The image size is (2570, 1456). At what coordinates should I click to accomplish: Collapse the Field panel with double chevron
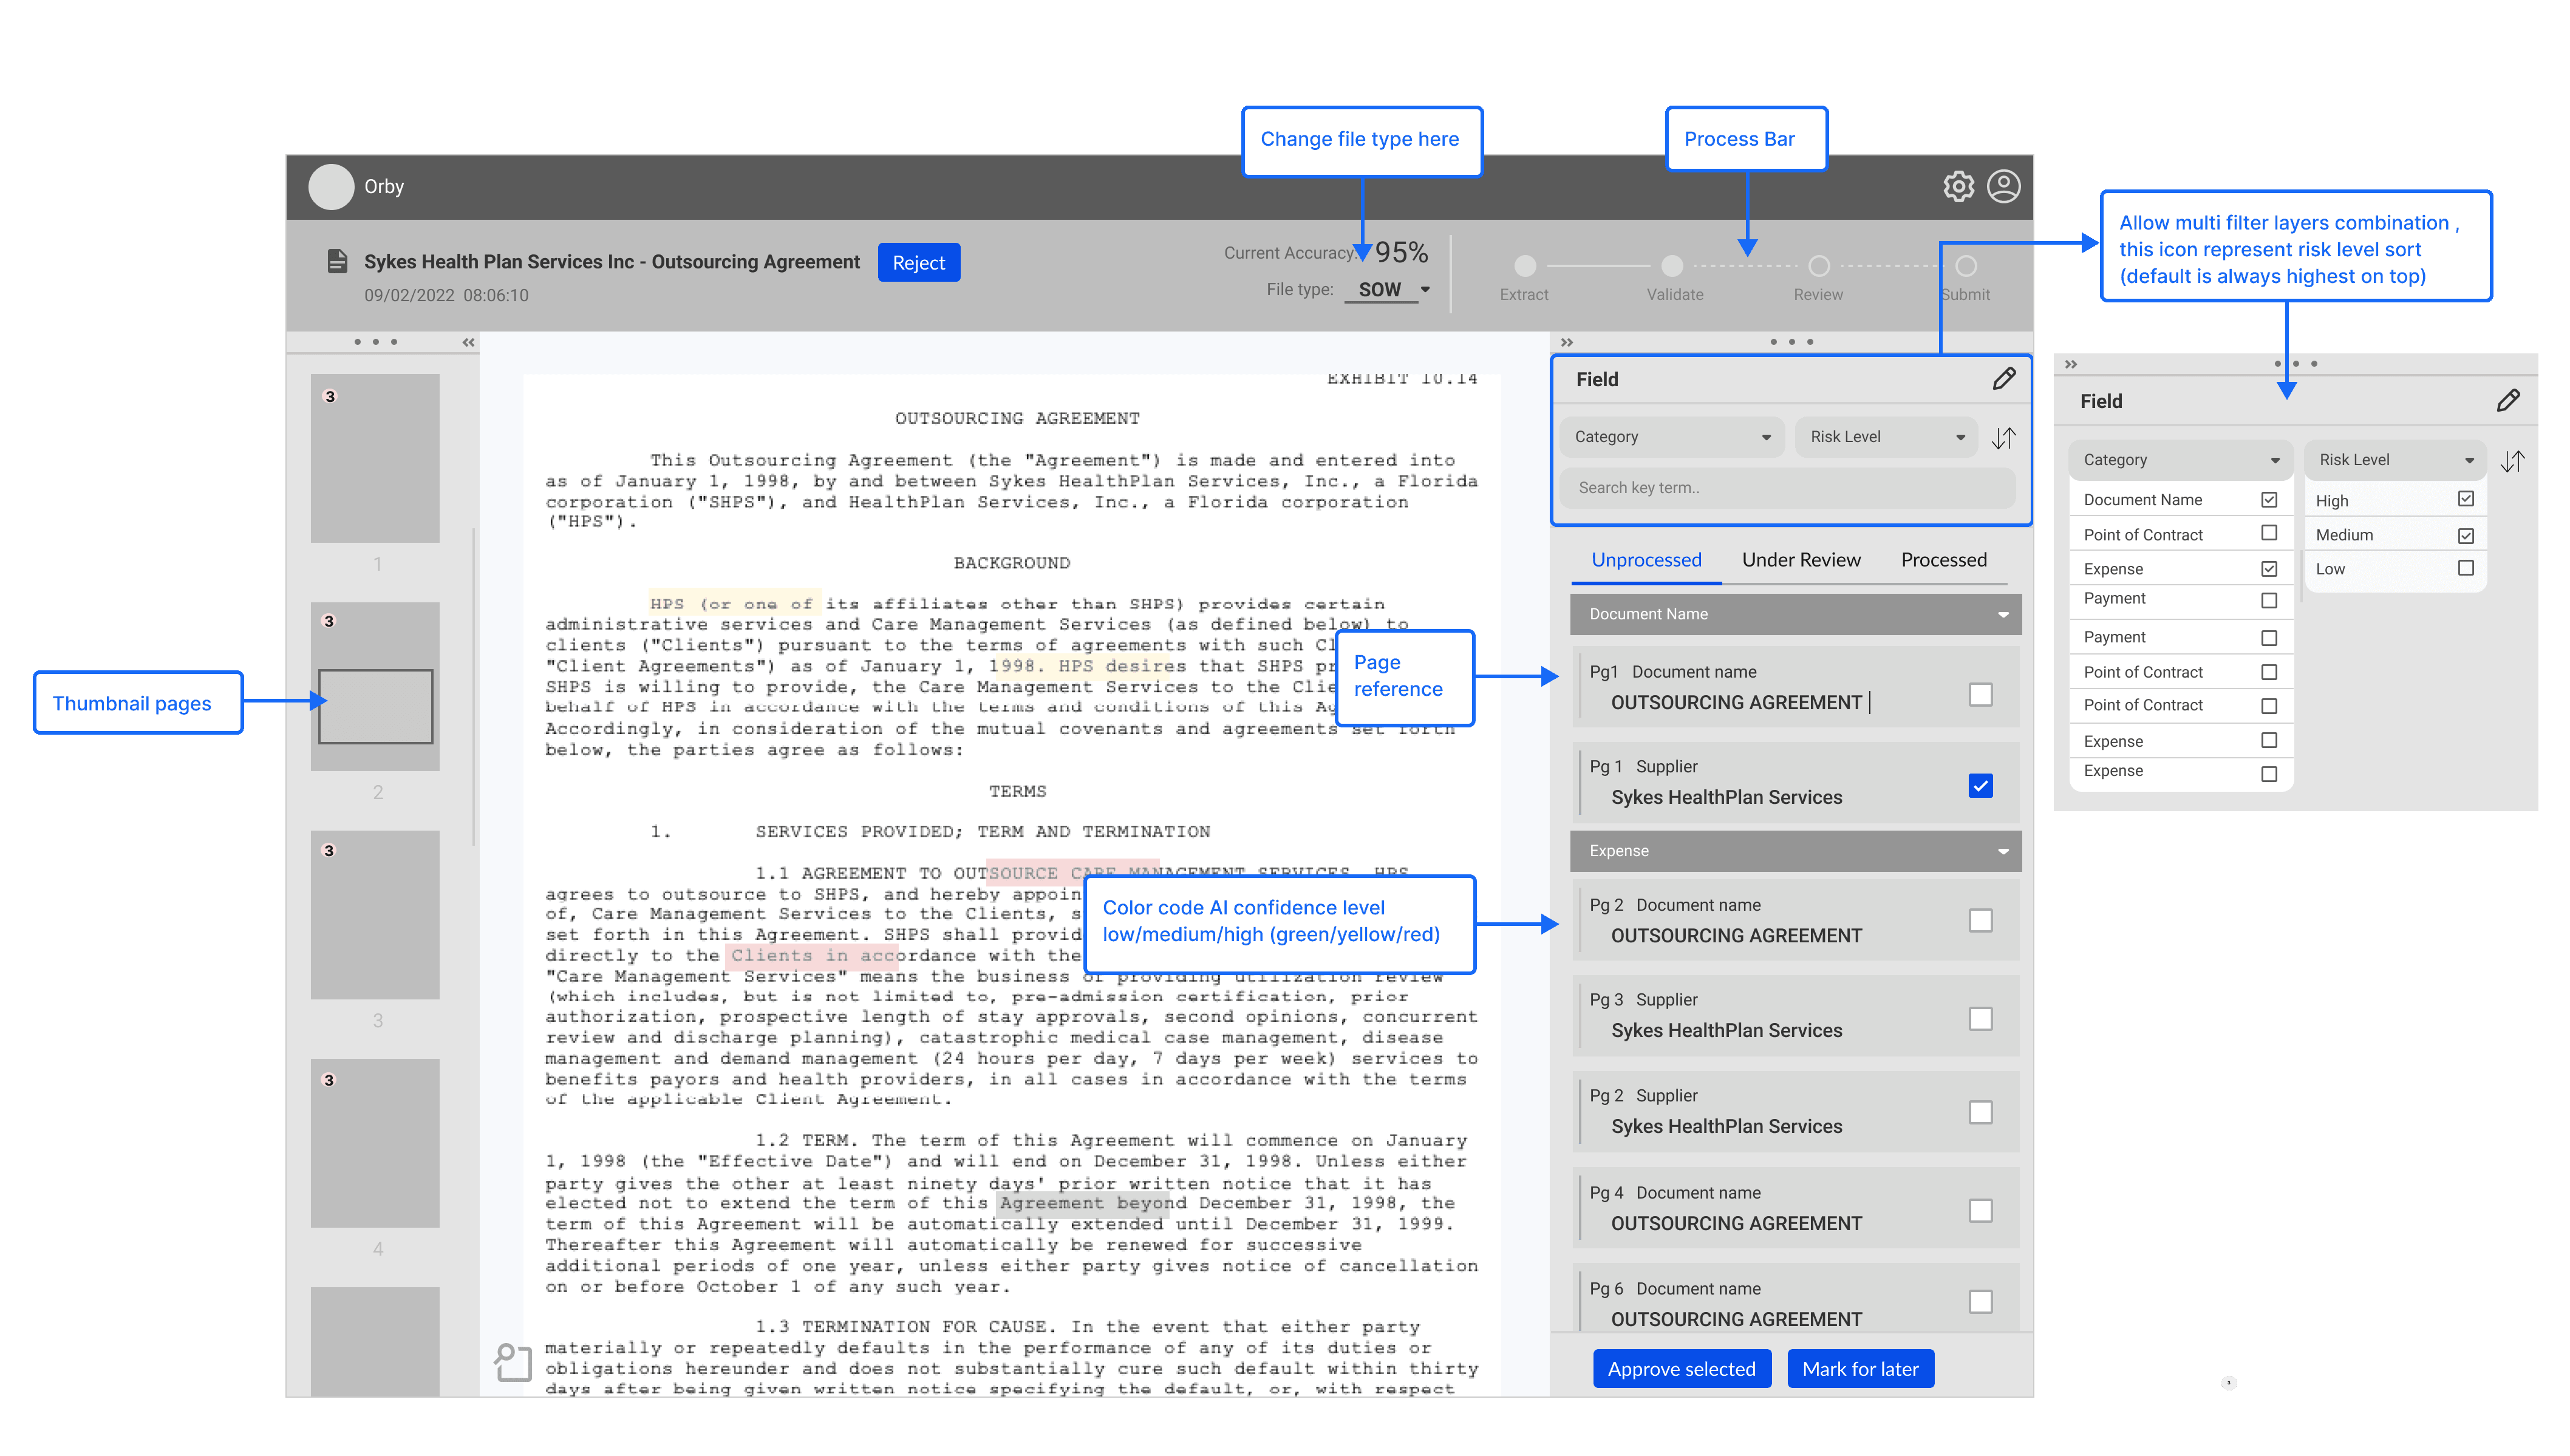point(1567,342)
